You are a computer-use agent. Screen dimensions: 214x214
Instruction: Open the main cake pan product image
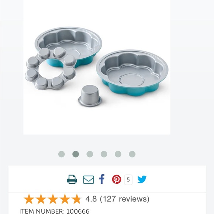[x=97, y=67]
